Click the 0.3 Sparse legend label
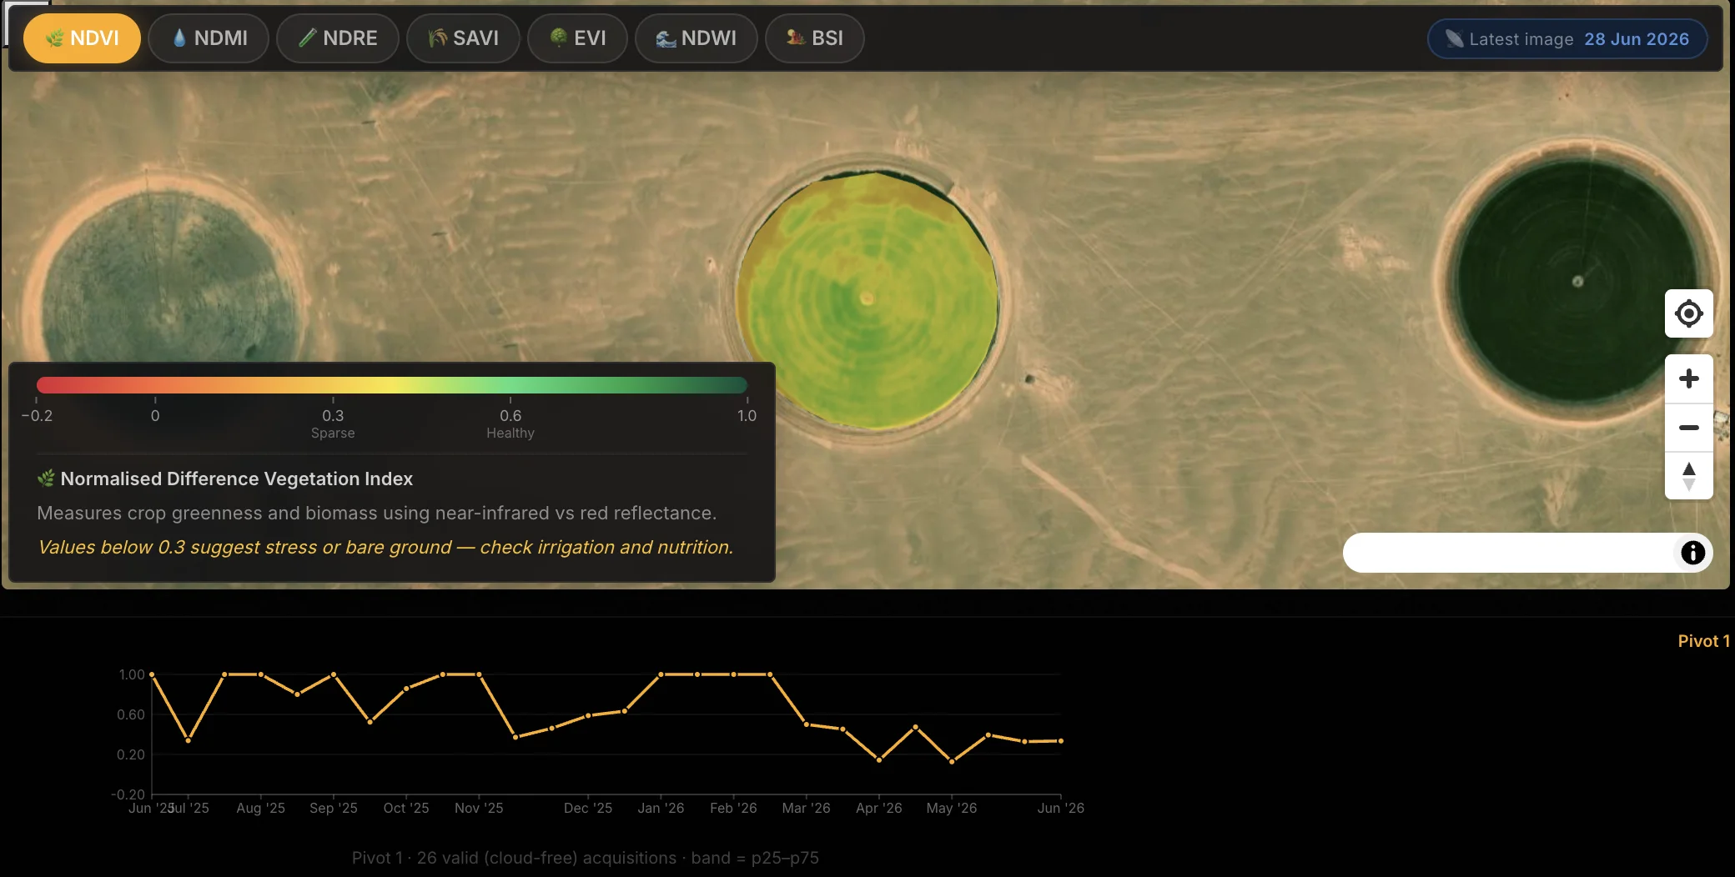The width and height of the screenshot is (1735, 877). (x=333, y=423)
